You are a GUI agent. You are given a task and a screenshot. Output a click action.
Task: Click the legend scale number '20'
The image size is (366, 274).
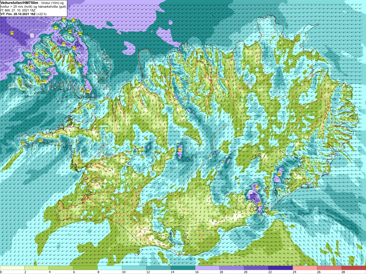pyautogui.click(x=246, y=272)
